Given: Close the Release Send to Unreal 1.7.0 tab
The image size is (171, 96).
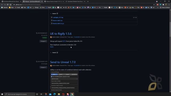Looking at the screenshot, I should point(63,2).
